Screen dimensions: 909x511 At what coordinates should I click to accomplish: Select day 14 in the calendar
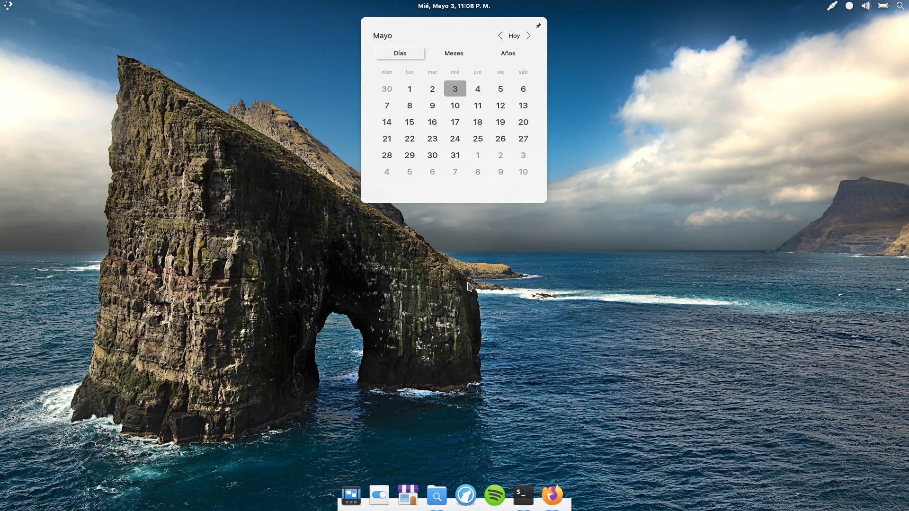coord(387,122)
